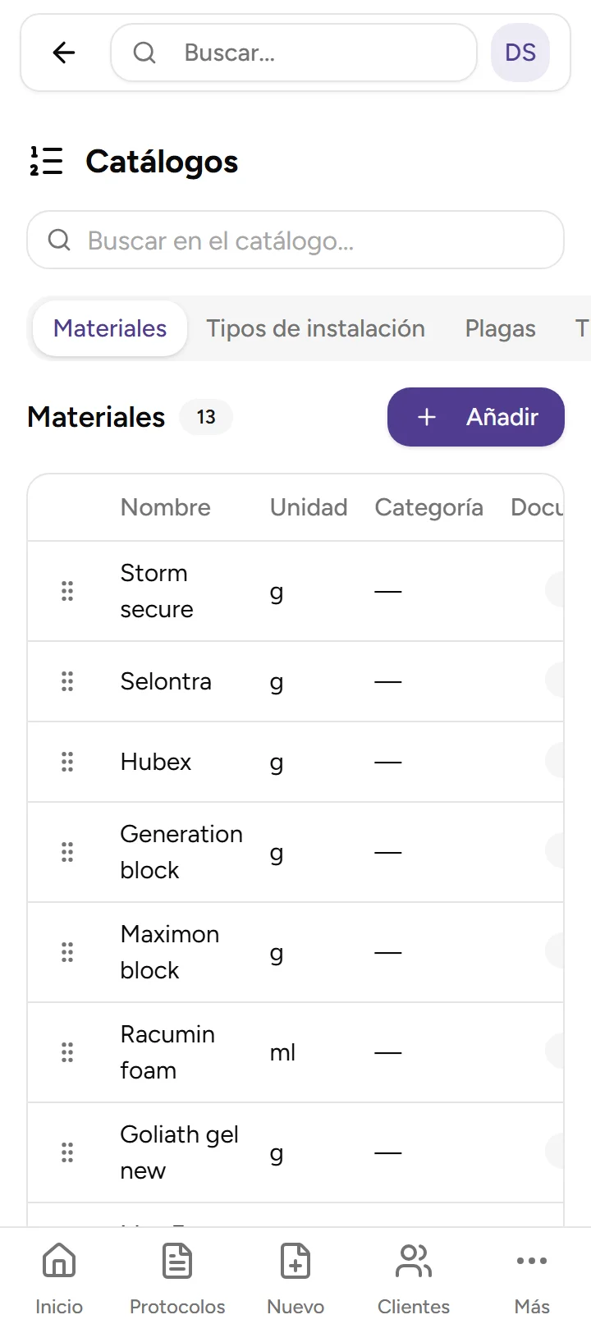The width and height of the screenshot is (591, 1333).
Task: Click the back arrow at the top
Action: pyautogui.click(x=63, y=53)
